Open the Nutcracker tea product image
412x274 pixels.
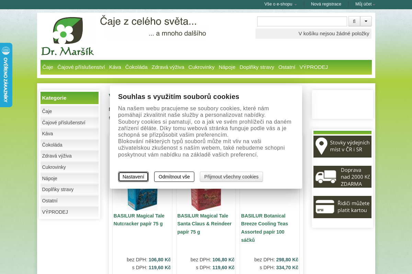142,199
